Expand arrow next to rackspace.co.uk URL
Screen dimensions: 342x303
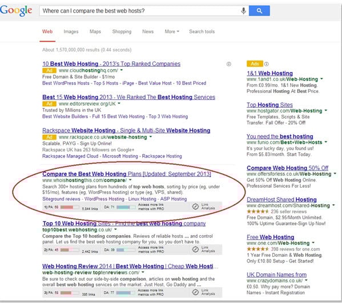coord(151,137)
